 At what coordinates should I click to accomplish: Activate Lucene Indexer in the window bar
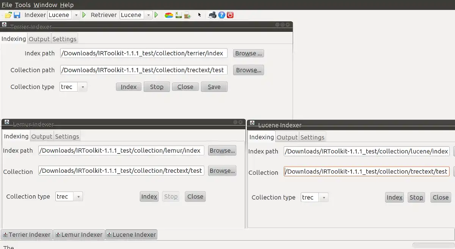[131, 235]
